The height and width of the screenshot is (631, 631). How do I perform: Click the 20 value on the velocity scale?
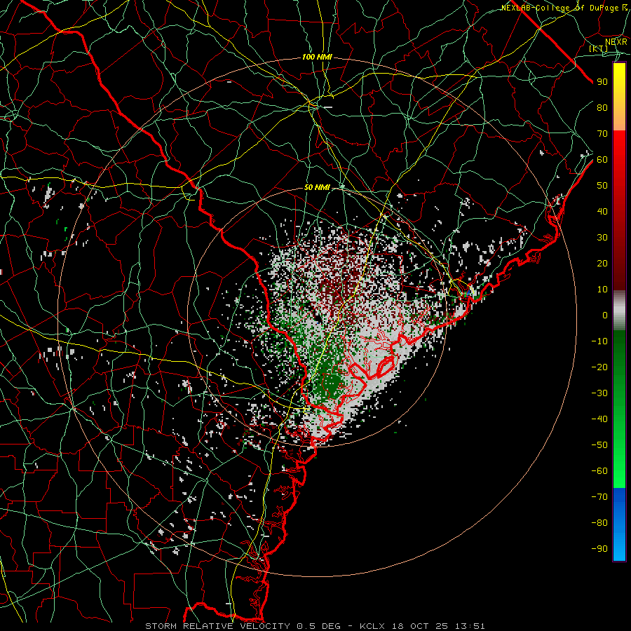tap(602, 264)
